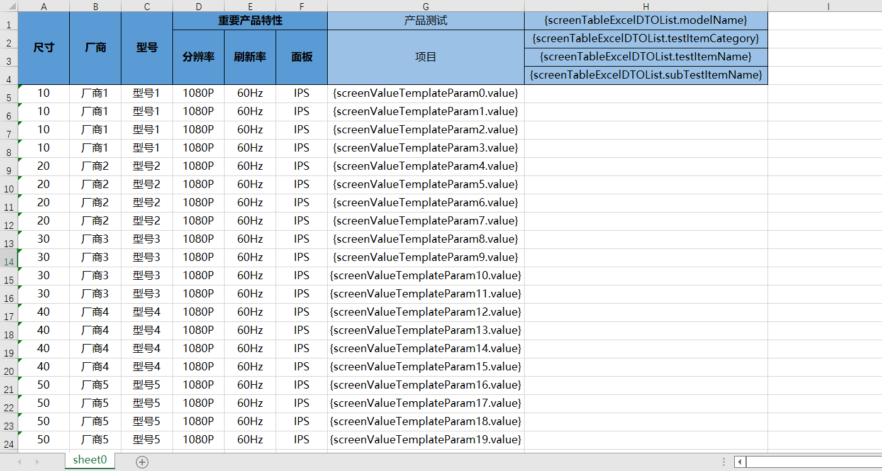Select column H header
Screen dimensions: 882x471
646,6
